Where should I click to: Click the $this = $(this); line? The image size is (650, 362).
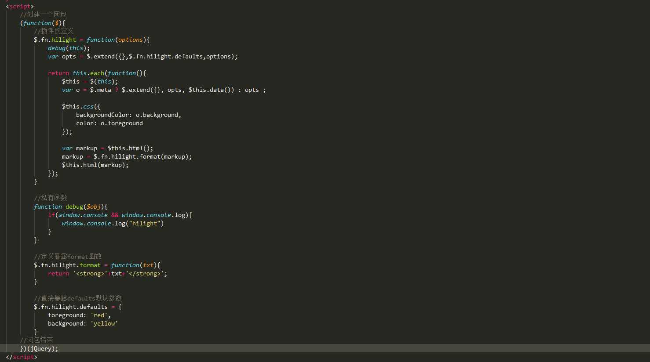(x=90, y=81)
